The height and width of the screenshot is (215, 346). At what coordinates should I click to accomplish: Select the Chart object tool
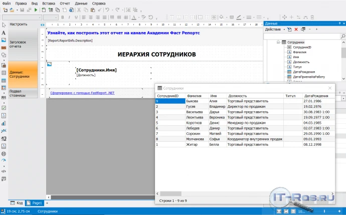4,123
